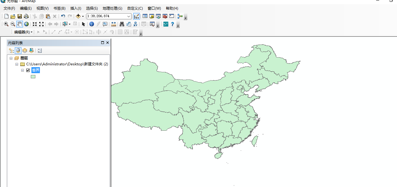The height and width of the screenshot is (187, 397).
Task: Choose the Select Features tool
Action: (x=65, y=24)
